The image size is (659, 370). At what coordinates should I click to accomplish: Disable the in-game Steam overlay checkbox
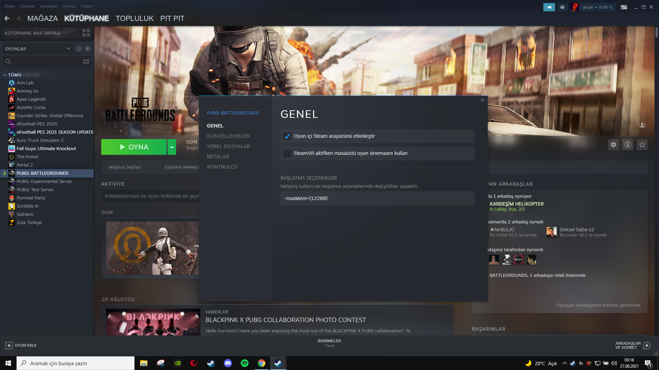point(287,136)
